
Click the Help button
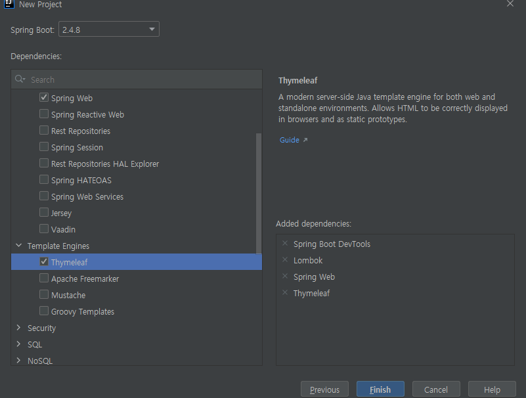pyautogui.click(x=492, y=389)
